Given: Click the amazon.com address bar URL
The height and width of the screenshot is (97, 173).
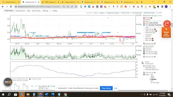Looking at the screenshot, I should coord(39,6).
